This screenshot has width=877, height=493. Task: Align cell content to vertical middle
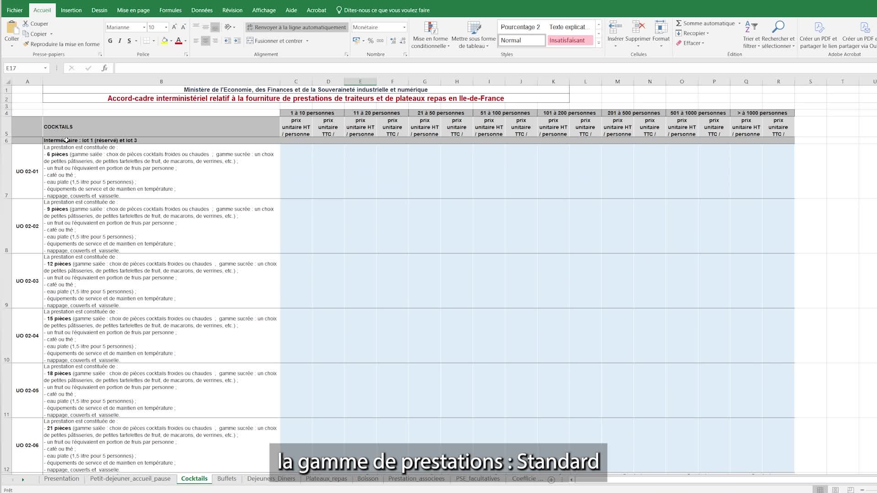(x=206, y=27)
